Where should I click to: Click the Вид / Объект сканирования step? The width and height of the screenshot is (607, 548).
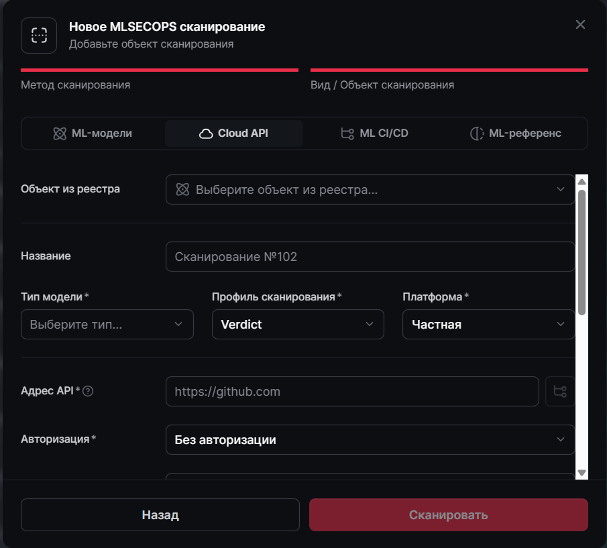449,79
